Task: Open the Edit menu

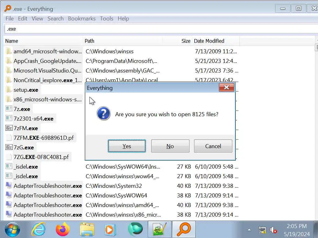Action: click(22, 19)
